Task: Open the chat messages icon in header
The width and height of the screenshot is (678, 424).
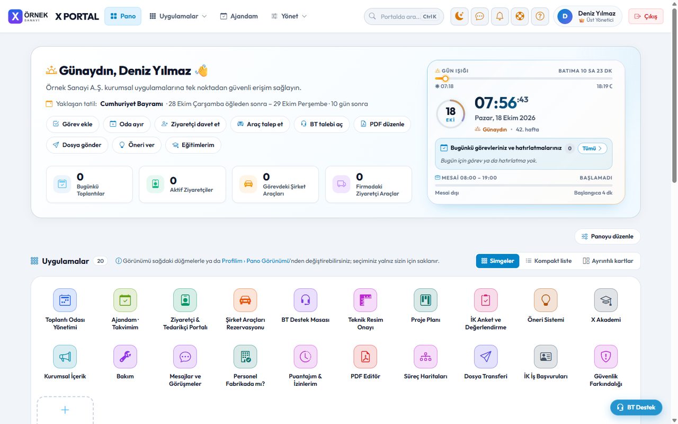Action: (x=479, y=16)
